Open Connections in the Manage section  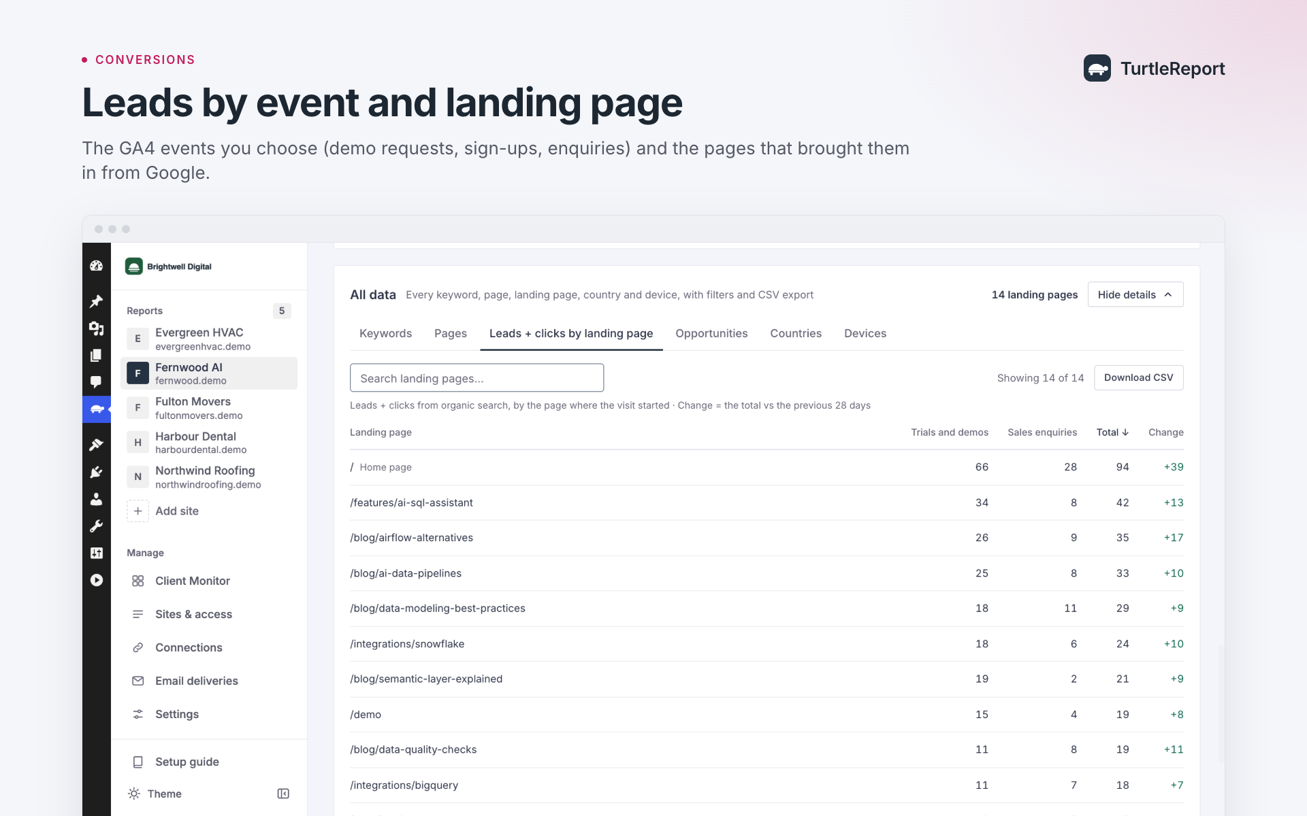[x=209, y=647]
